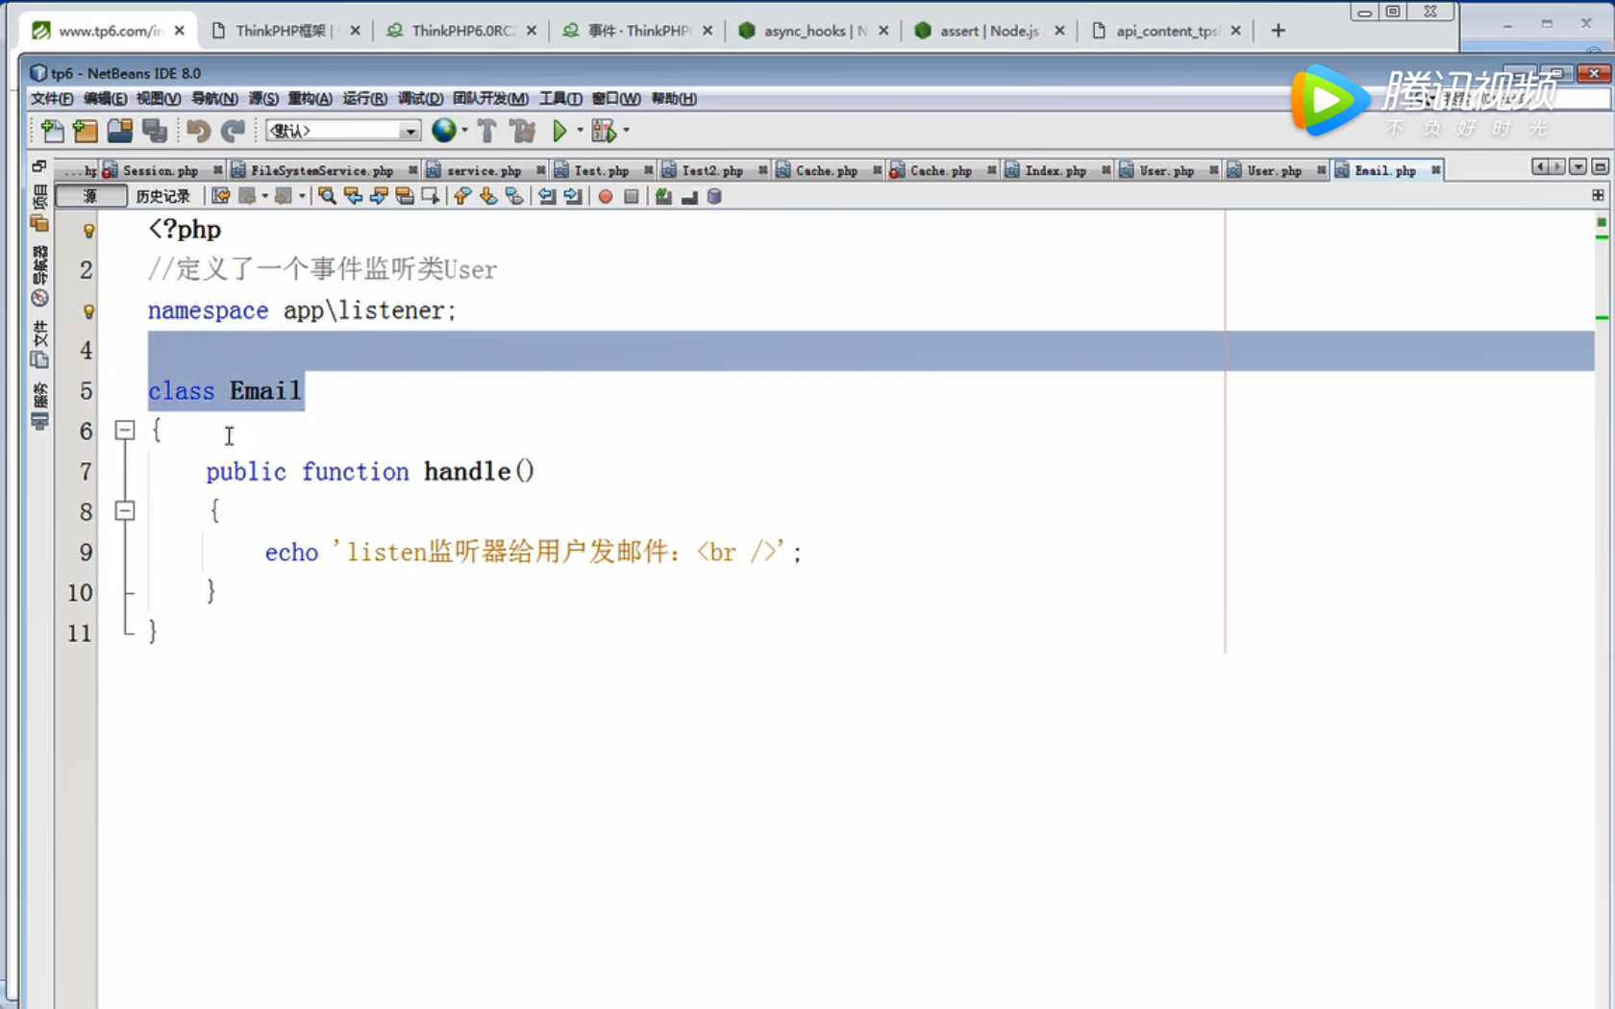
Task: Switch to the ThinkPHP6.0RC browser tab
Action: [460, 31]
